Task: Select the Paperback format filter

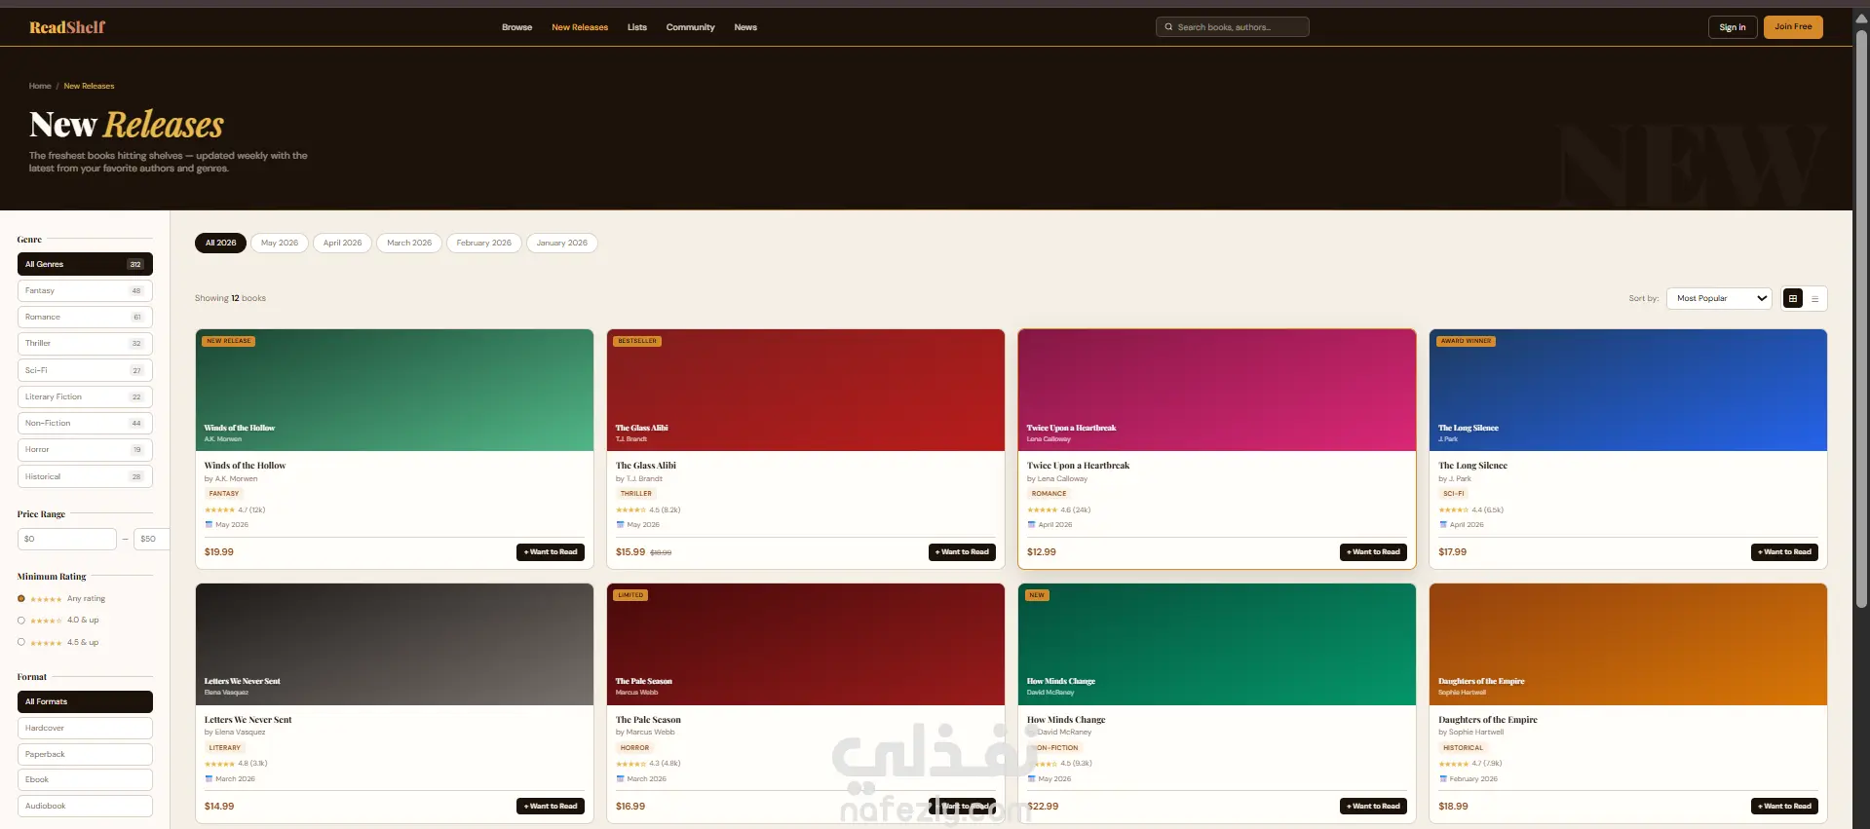Action: pos(85,754)
